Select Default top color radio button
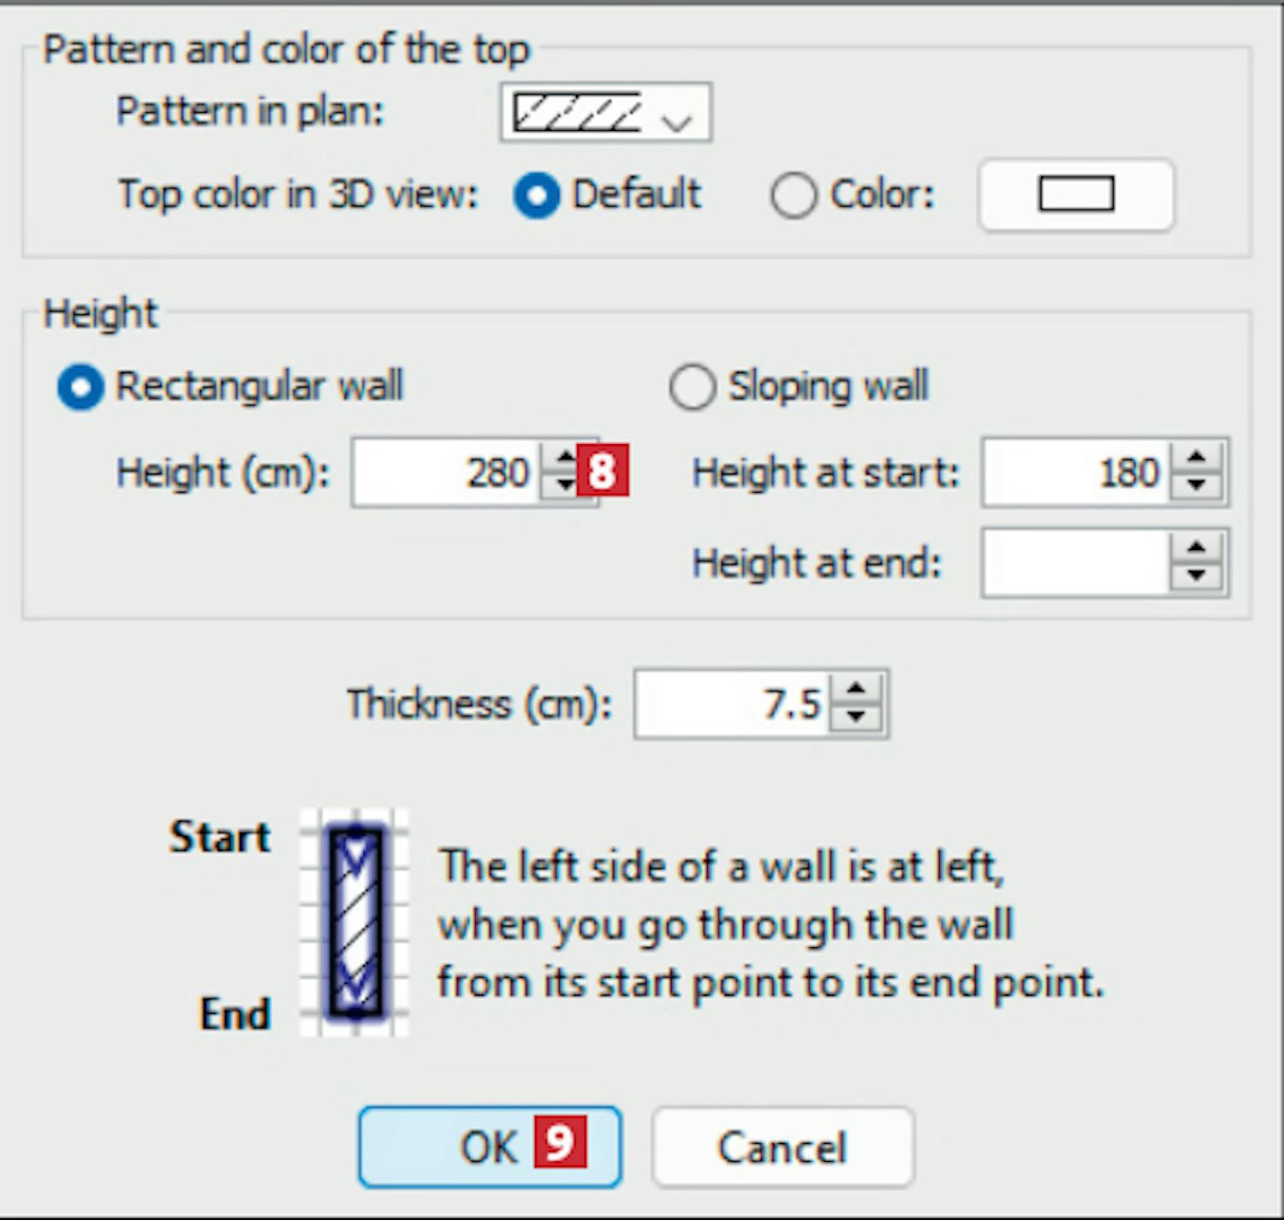 (x=537, y=195)
